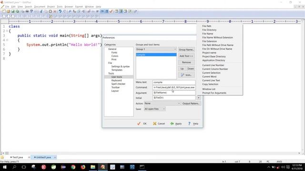Click the Output Pattern... button

(191, 104)
